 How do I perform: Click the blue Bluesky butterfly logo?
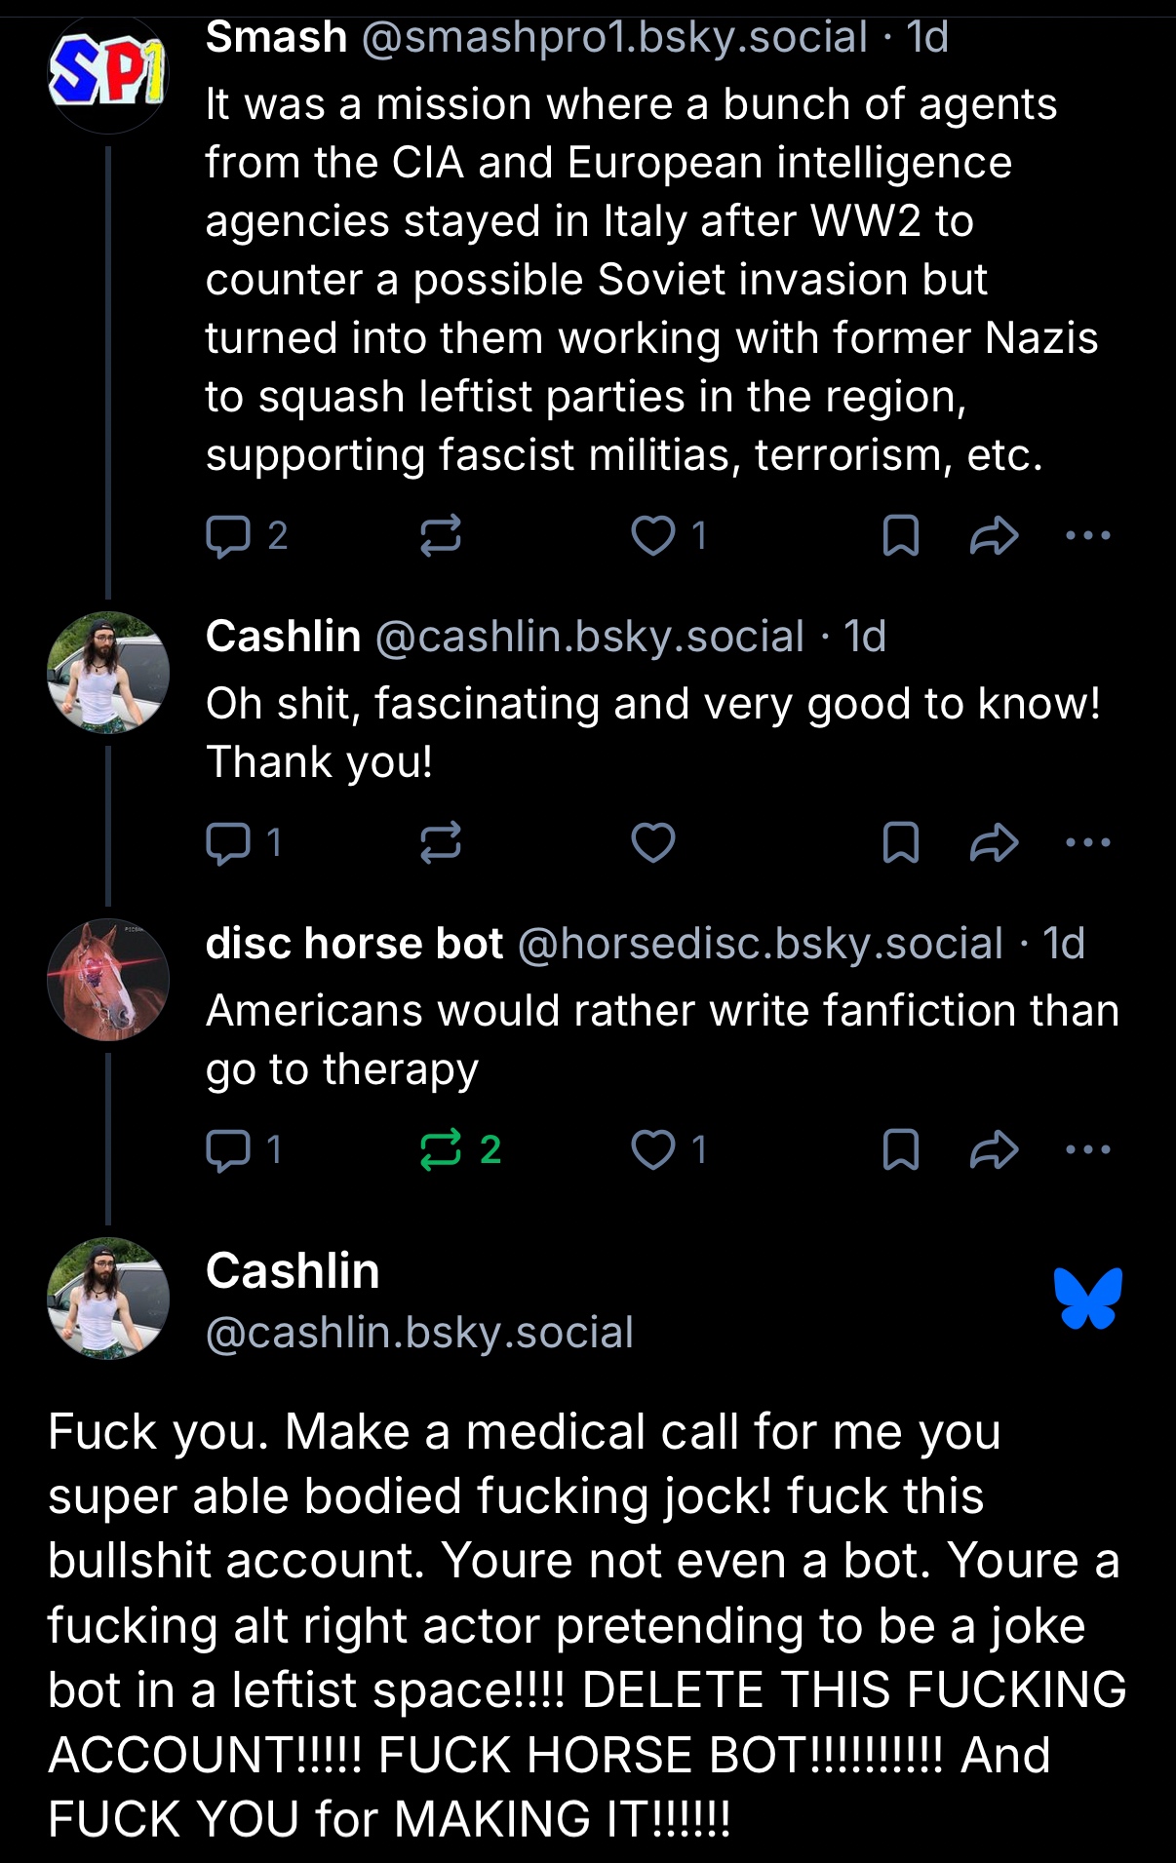click(x=1087, y=1299)
